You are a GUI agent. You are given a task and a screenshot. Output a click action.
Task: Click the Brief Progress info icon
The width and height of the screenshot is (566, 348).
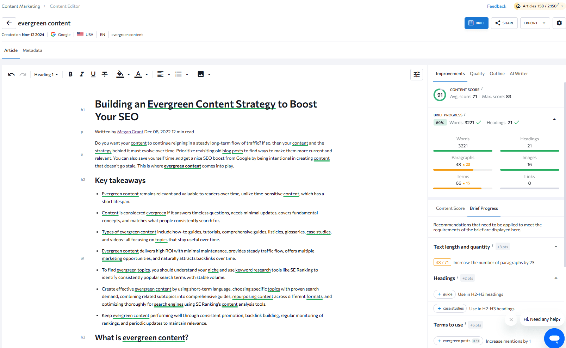465,114
